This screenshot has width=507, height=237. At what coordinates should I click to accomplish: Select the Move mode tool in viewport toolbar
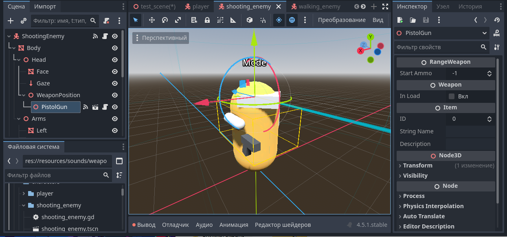pyautogui.click(x=152, y=20)
